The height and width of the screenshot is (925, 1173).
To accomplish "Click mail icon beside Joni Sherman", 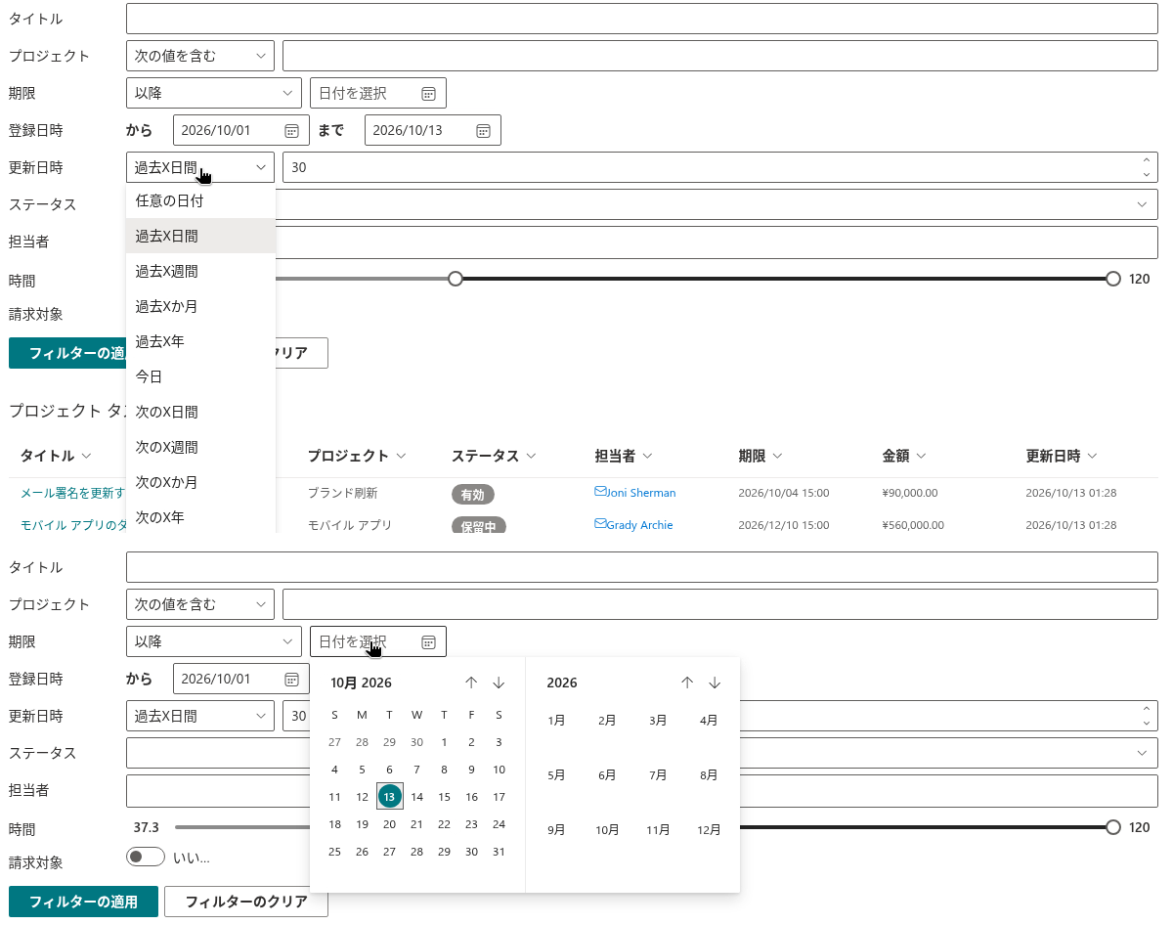I will pos(600,492).
